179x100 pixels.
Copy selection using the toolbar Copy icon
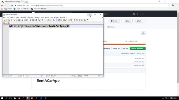[25, 20]
